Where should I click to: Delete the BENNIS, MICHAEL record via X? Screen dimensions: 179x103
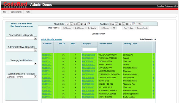point(154,84)
